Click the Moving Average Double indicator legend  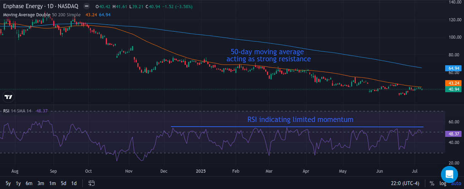tap(27, 15)
